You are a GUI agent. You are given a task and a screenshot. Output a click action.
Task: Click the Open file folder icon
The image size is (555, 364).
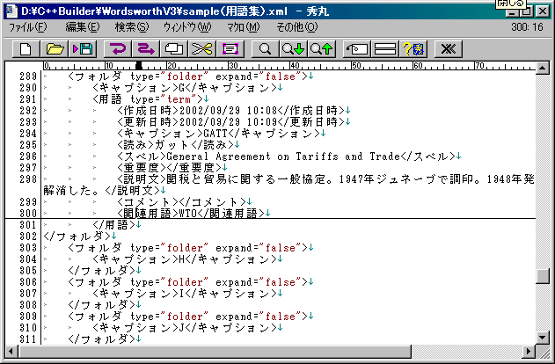coord(55,48)
